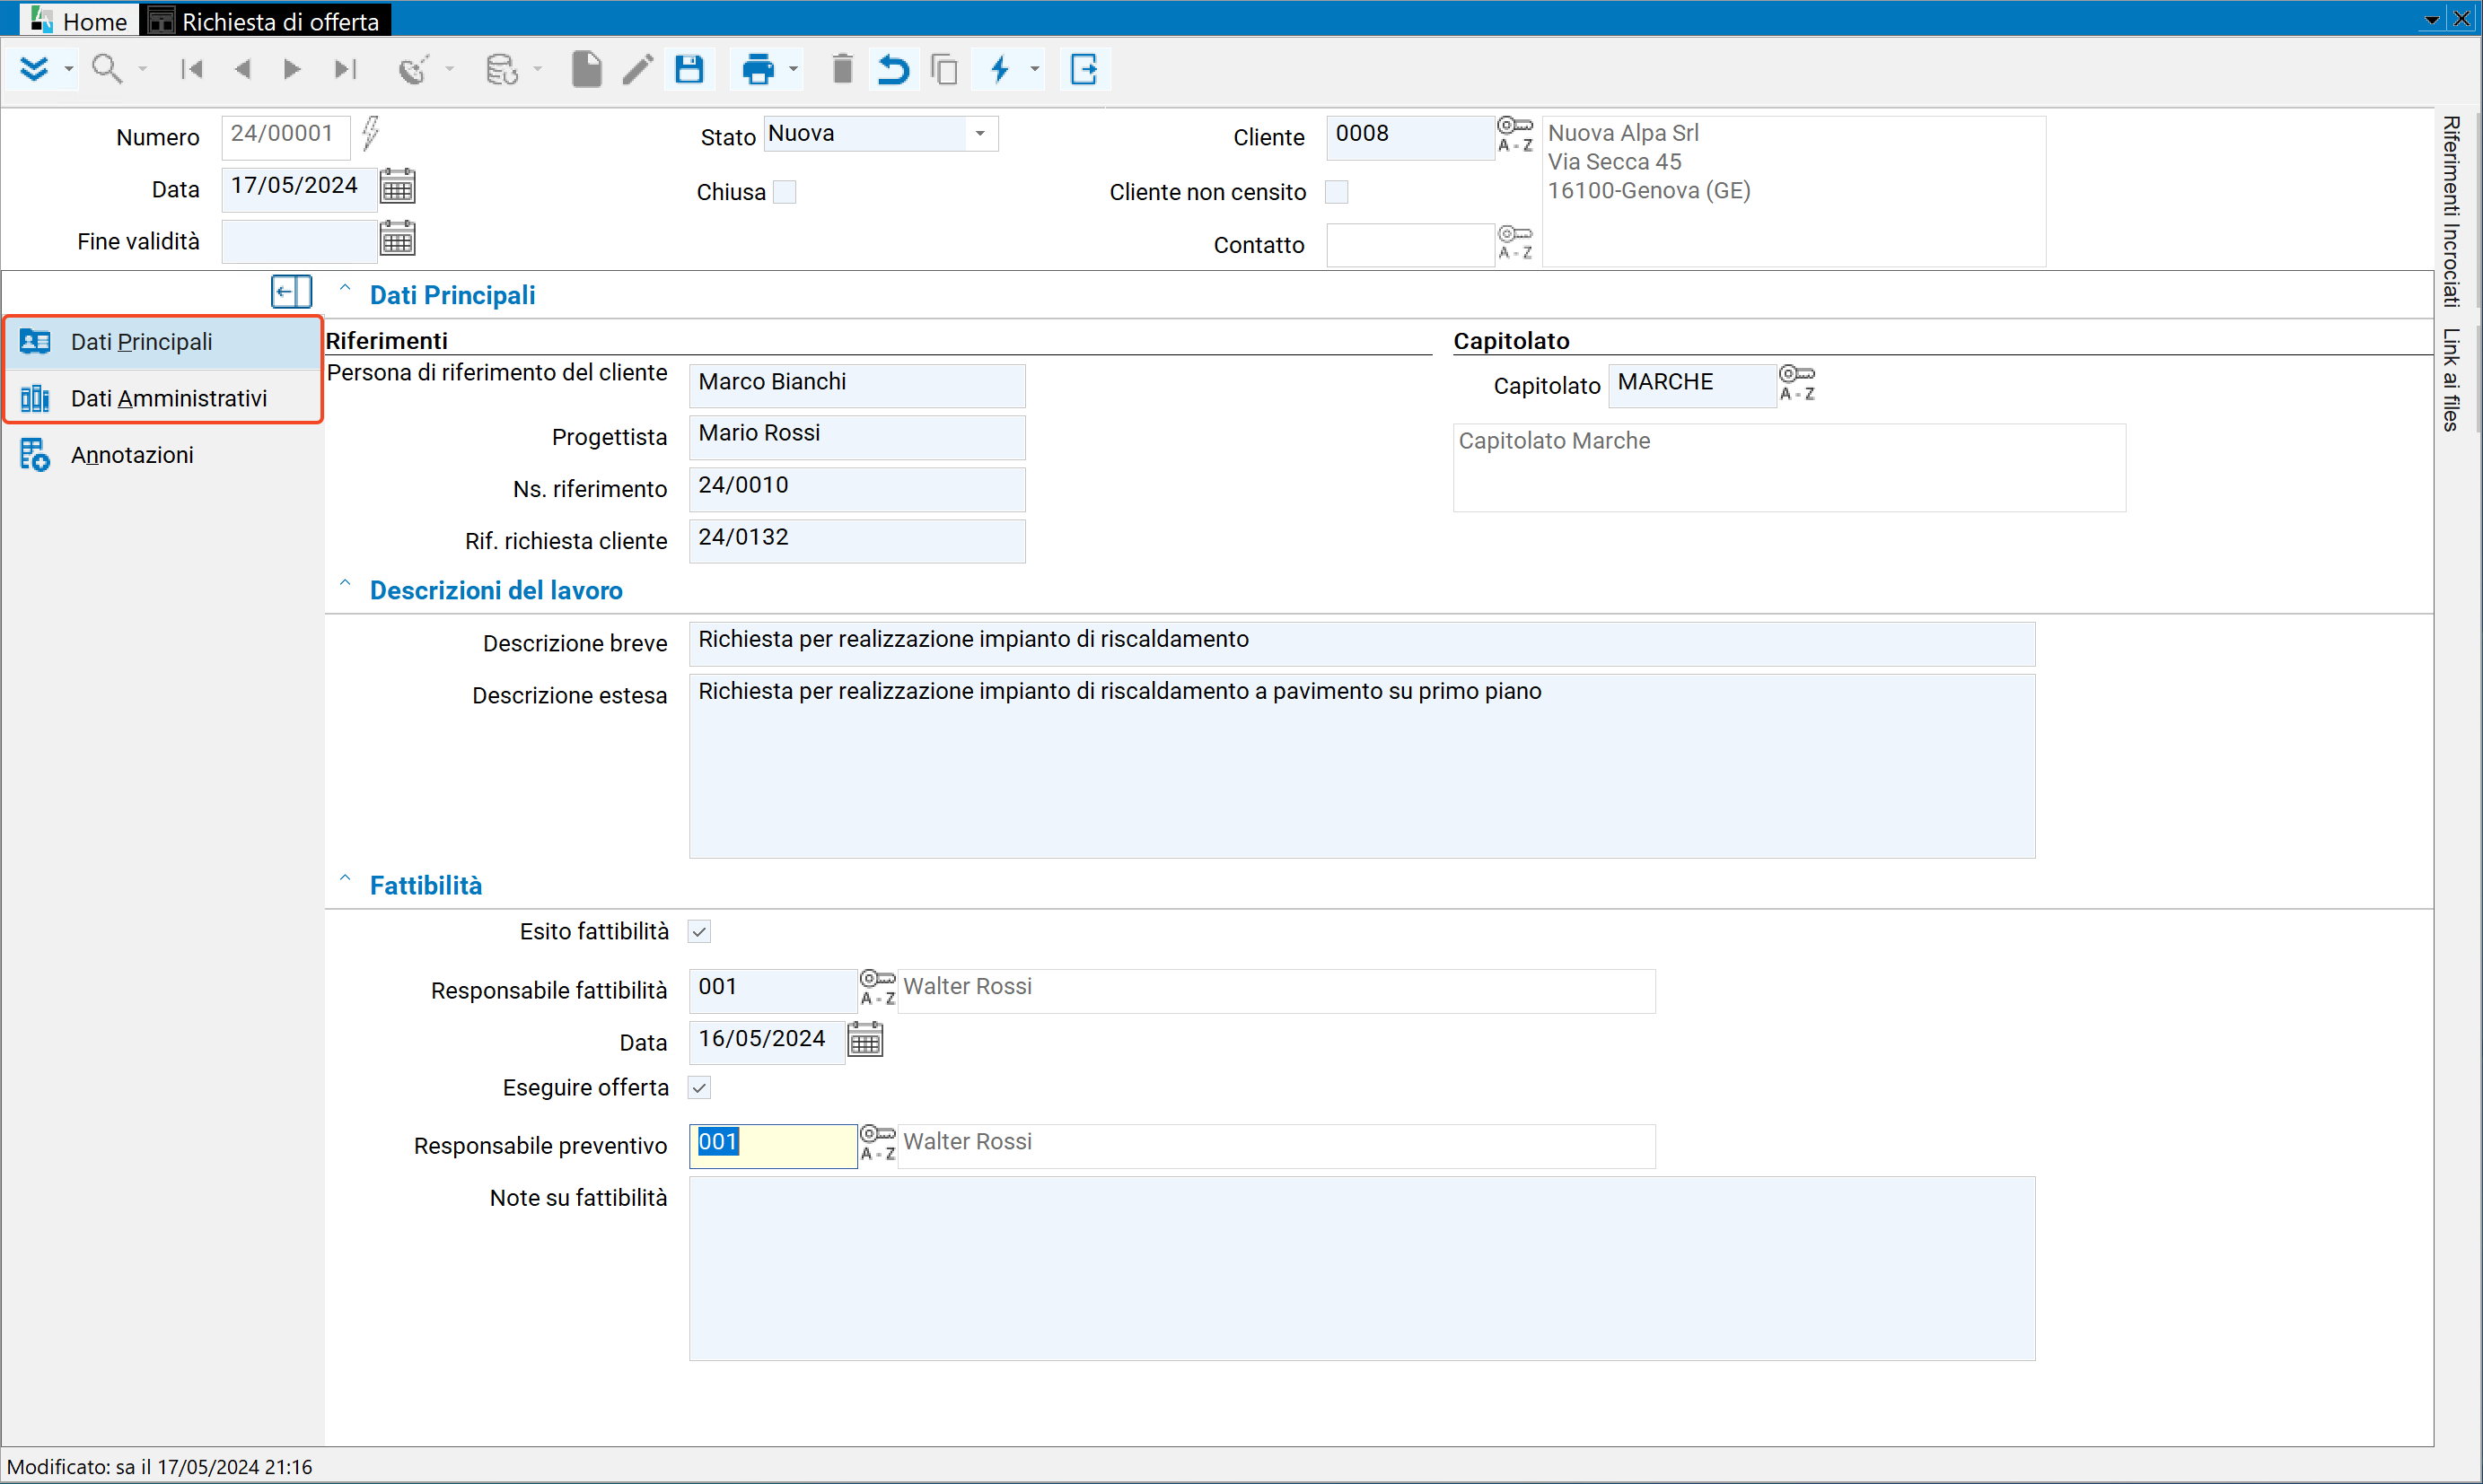Open Capitolato lookup A-Z icon

(x=1797, y=383)
